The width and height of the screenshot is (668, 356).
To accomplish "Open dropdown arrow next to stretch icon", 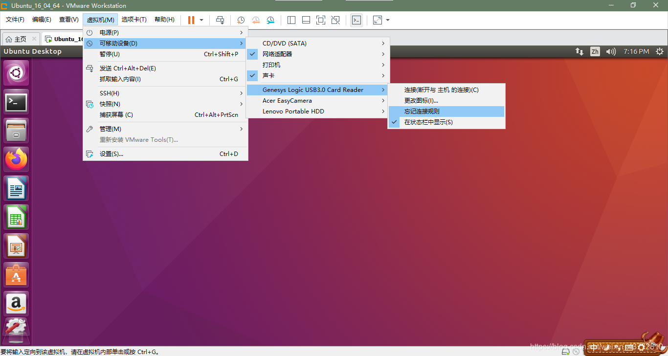I will tap(388, 20).
